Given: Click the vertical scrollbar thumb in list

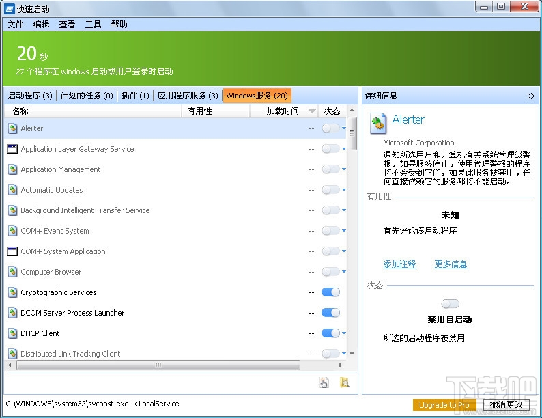Looking at the screenshot, I should [x=352, y=133].
